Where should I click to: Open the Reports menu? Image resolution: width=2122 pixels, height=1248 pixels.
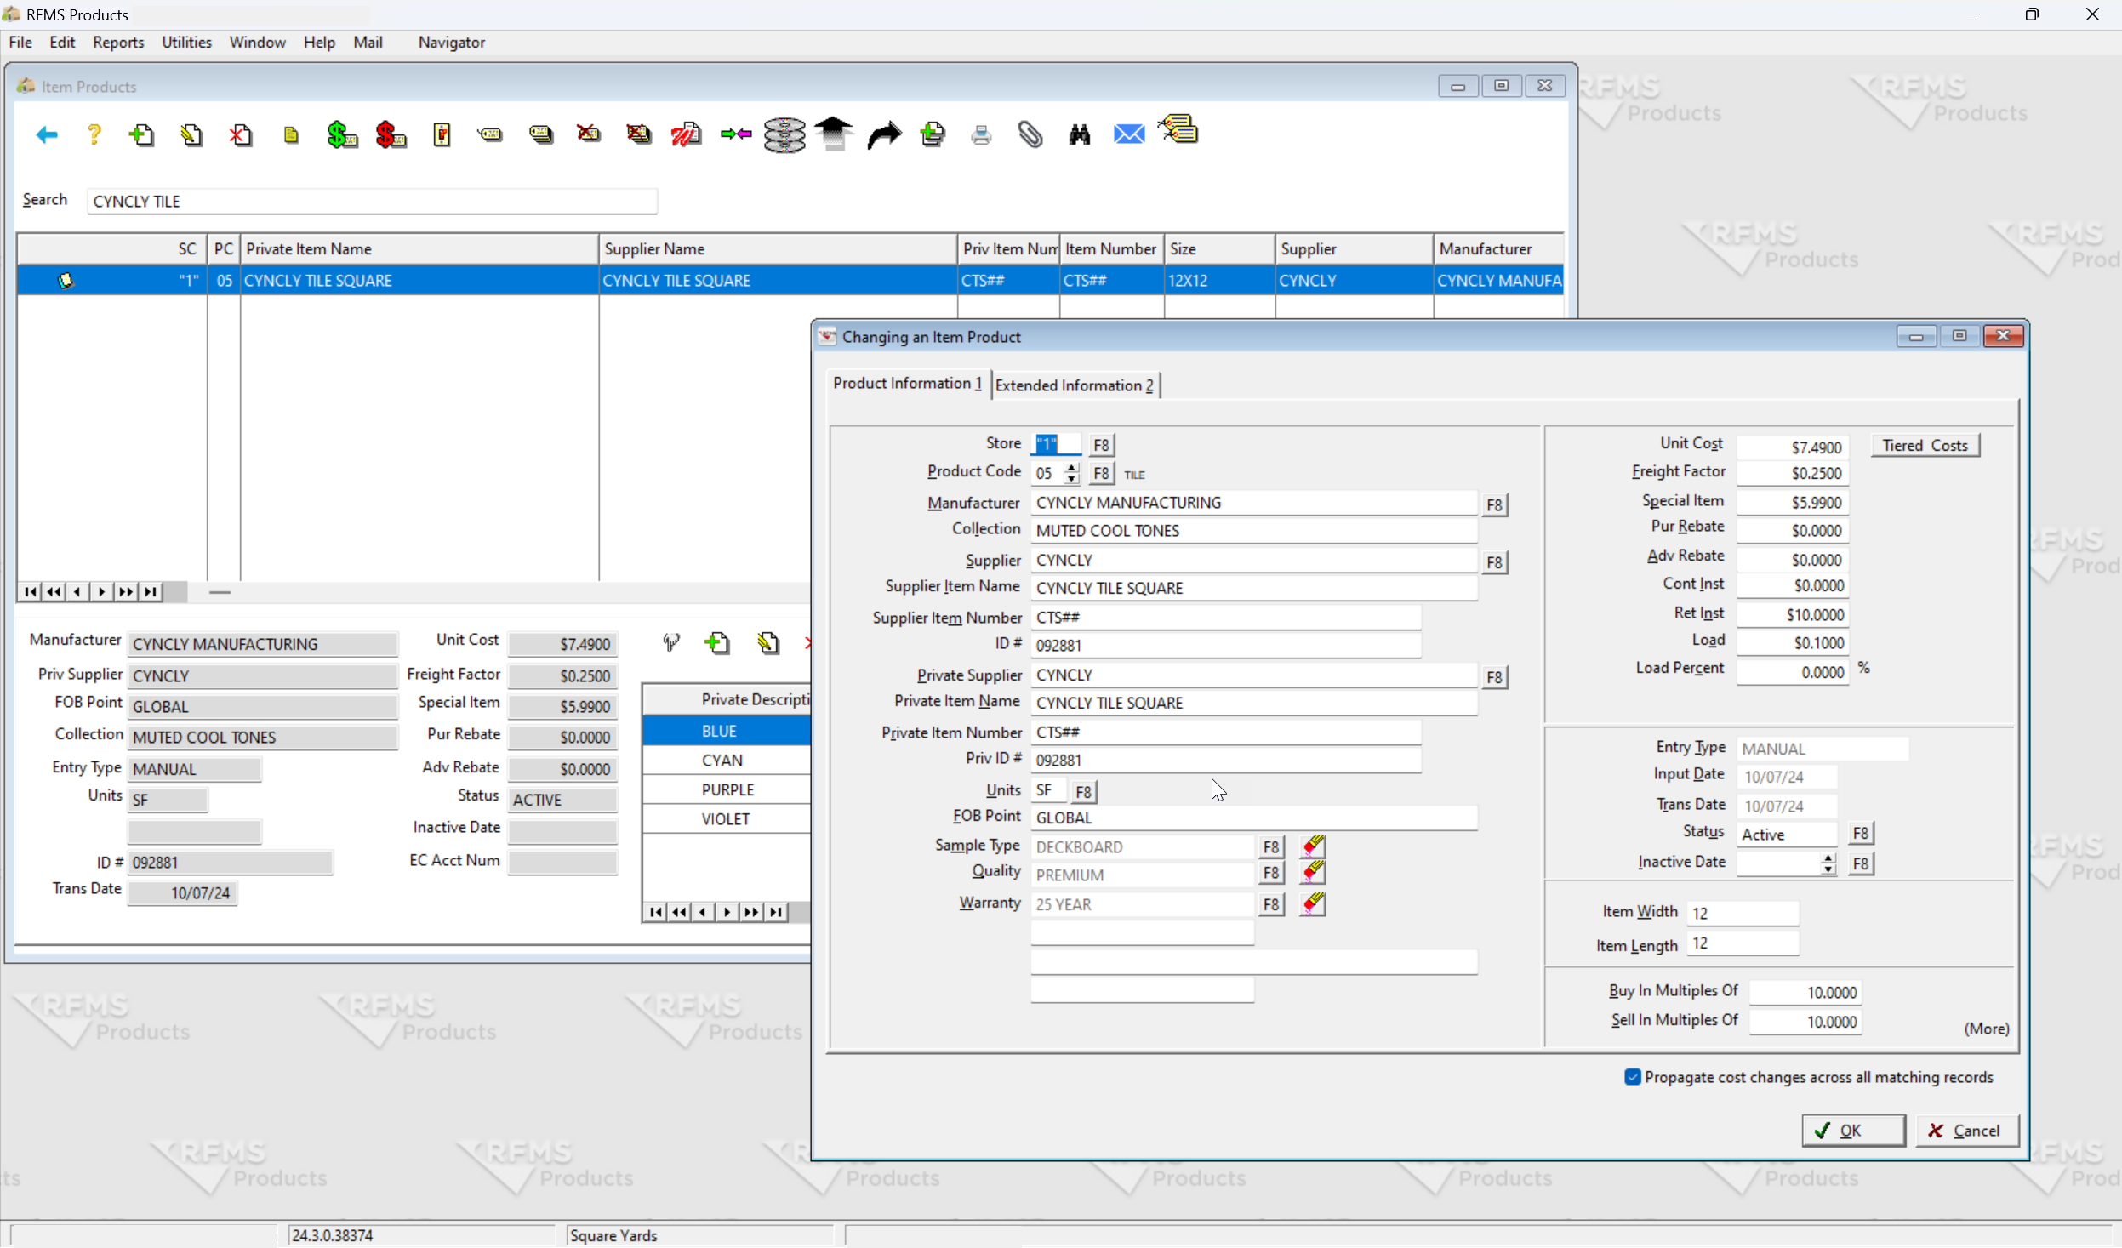pos(117,42)
